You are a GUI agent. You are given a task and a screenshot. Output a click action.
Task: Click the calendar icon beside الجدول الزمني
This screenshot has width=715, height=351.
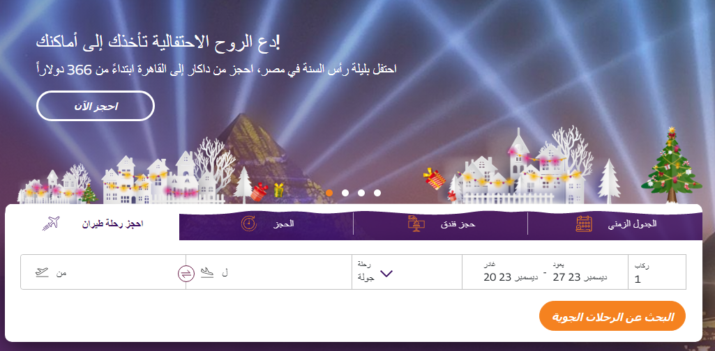(x=584, y=224)
